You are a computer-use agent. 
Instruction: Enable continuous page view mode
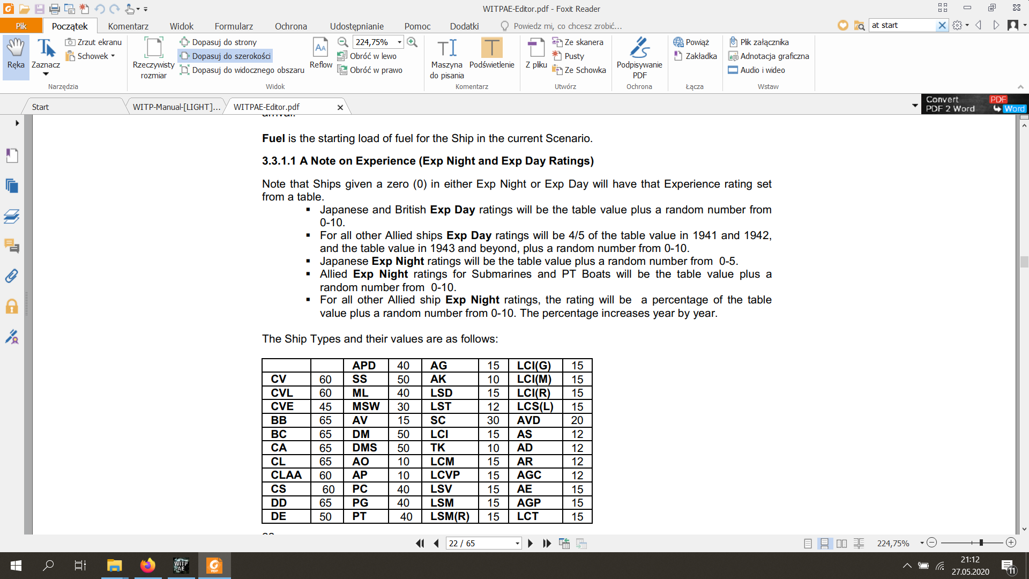824,543
